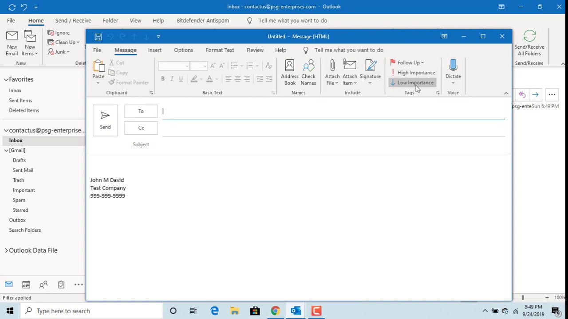
Task: Open the Address Book
Action: pos(290,72)
